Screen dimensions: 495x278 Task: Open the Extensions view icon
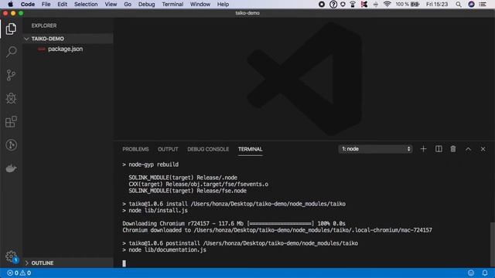(11, 122)
